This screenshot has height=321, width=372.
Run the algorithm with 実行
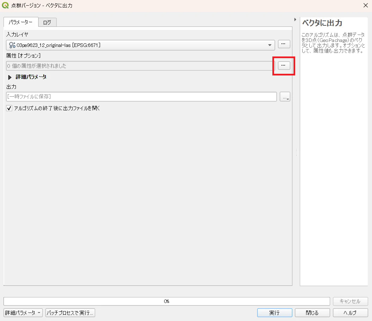[x=274, y=313]
